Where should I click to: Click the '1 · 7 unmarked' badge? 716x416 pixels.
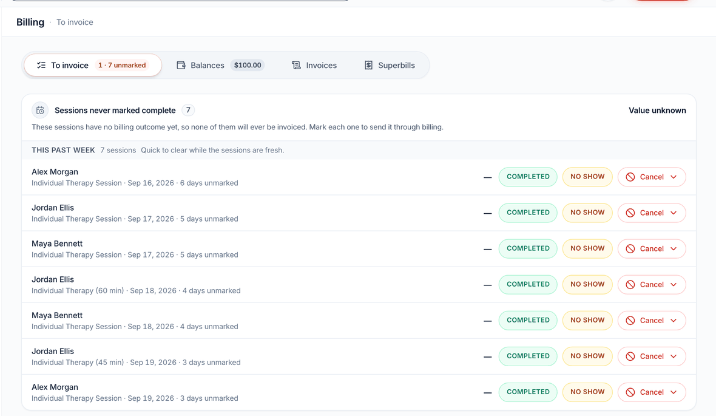tap(122, 66)
